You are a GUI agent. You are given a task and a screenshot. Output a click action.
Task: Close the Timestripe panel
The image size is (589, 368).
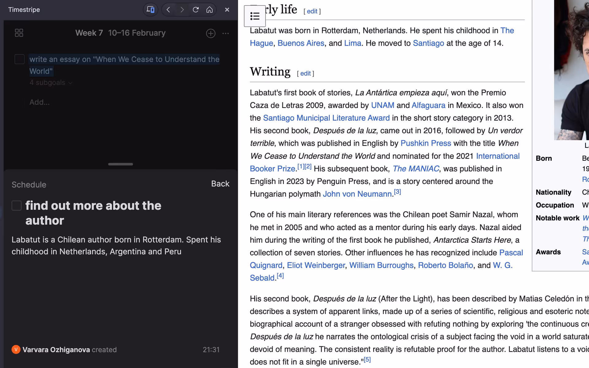(x=227, y=10)
